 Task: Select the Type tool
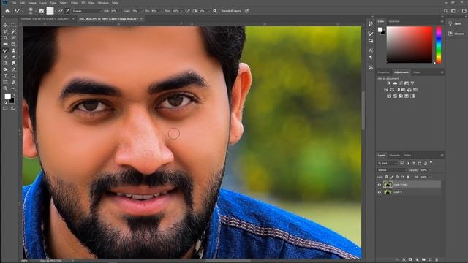pos(5,76)
